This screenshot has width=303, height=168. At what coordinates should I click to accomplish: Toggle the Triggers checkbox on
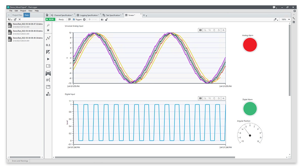click(73, 19)
